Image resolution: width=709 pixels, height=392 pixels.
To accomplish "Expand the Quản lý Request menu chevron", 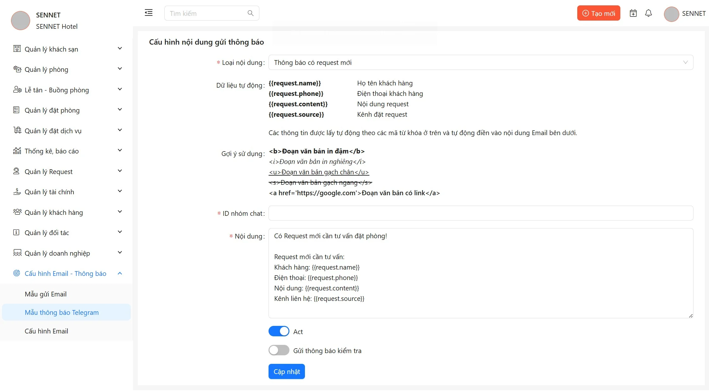I will [120, 171].
